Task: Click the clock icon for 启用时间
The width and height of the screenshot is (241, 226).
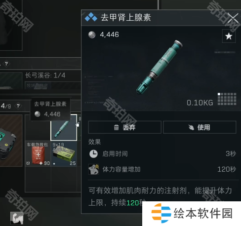Action: tap(93, 154)
